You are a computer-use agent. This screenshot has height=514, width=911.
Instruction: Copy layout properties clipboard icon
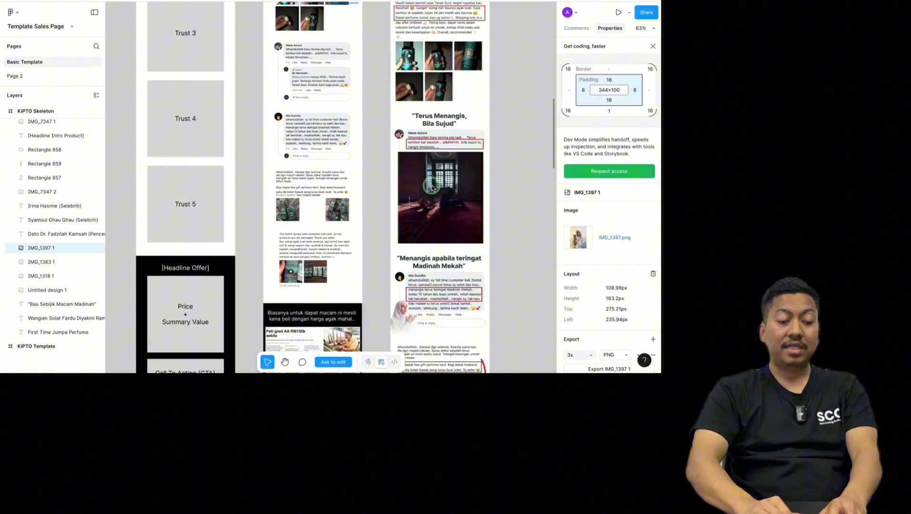coord(653,274)
